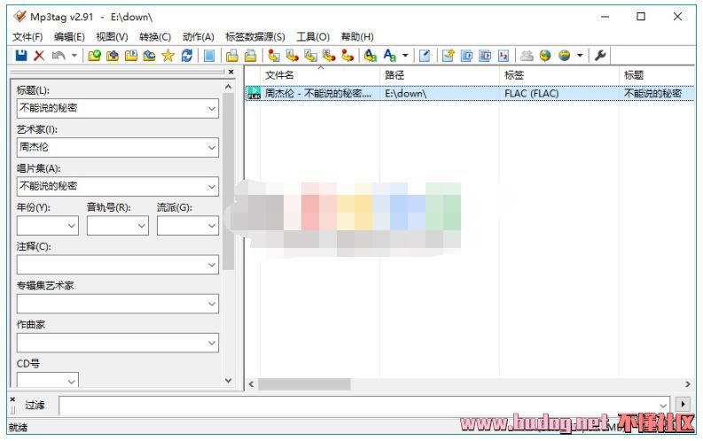This screenshot has width=703, height=441.
Task: Expand the CD号 dropdown
Action: (72, 382)
